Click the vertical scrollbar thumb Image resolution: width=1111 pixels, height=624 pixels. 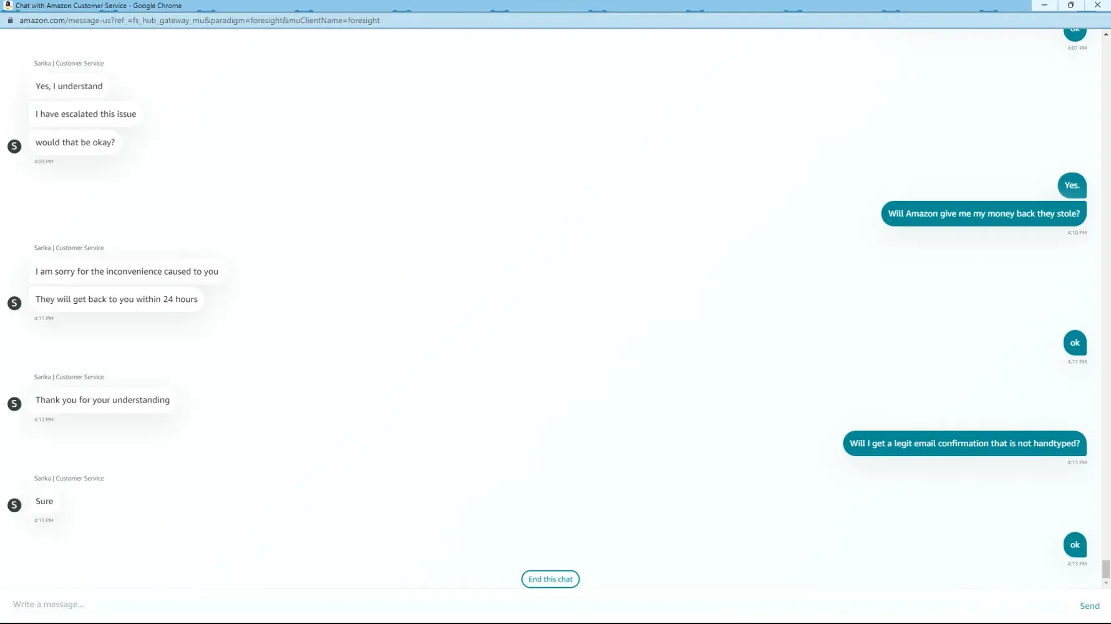pyautogui.click(x=1106, y=569)
